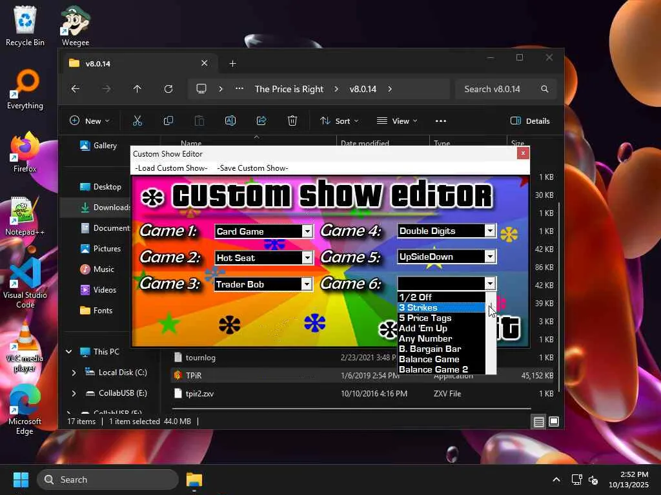Refresh the Explorer folder view

pos(168,89)
